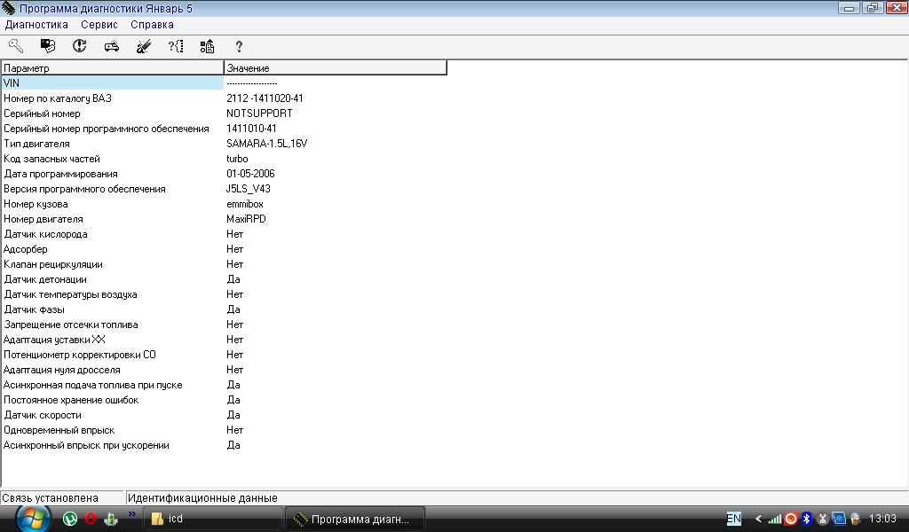Expand the quick launch overflow chevron
909x532 pixels.
132,513
